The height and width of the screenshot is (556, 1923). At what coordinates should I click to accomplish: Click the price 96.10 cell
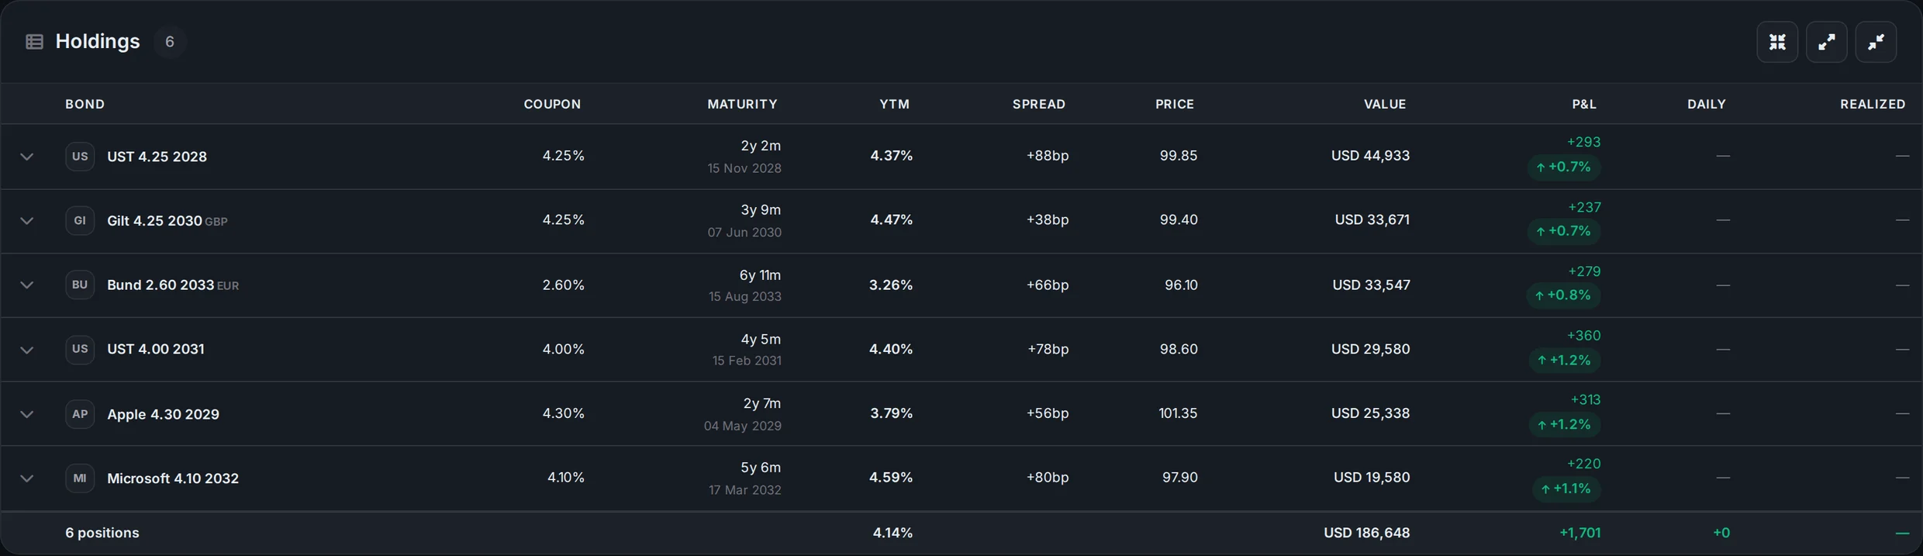(1181, 285)
